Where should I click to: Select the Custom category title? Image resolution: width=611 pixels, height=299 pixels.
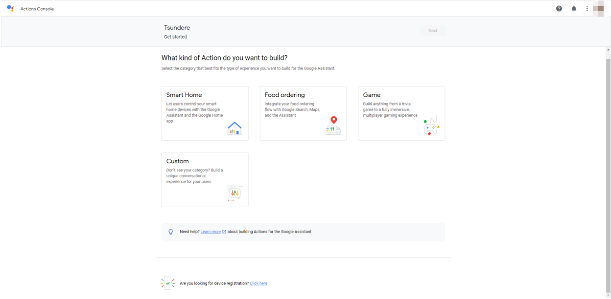(177, 161)
